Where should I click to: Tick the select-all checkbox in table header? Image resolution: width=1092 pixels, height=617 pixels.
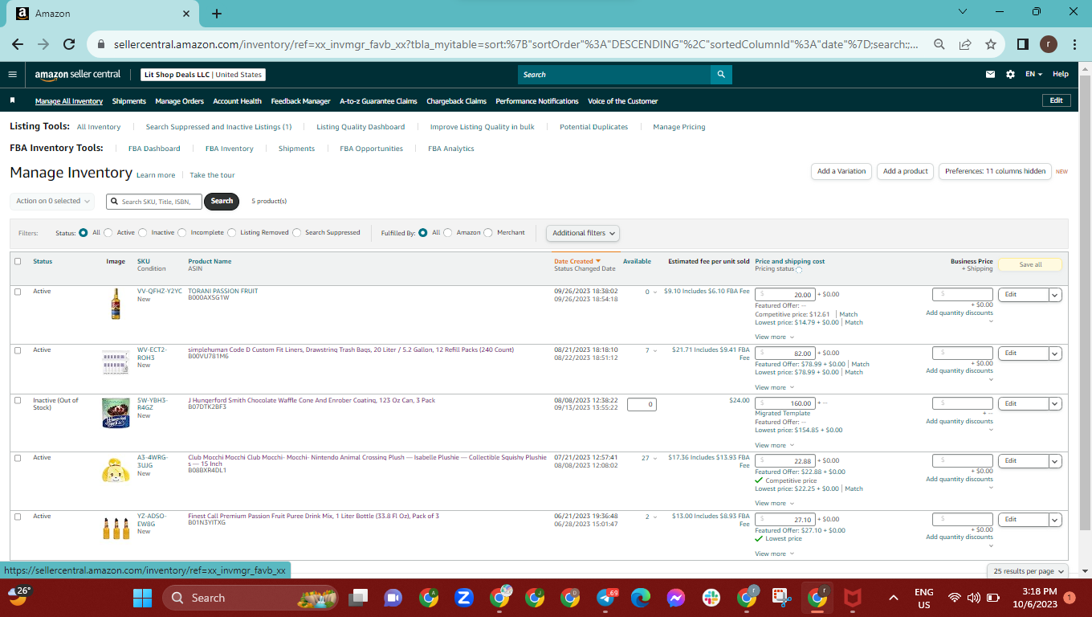18,261
